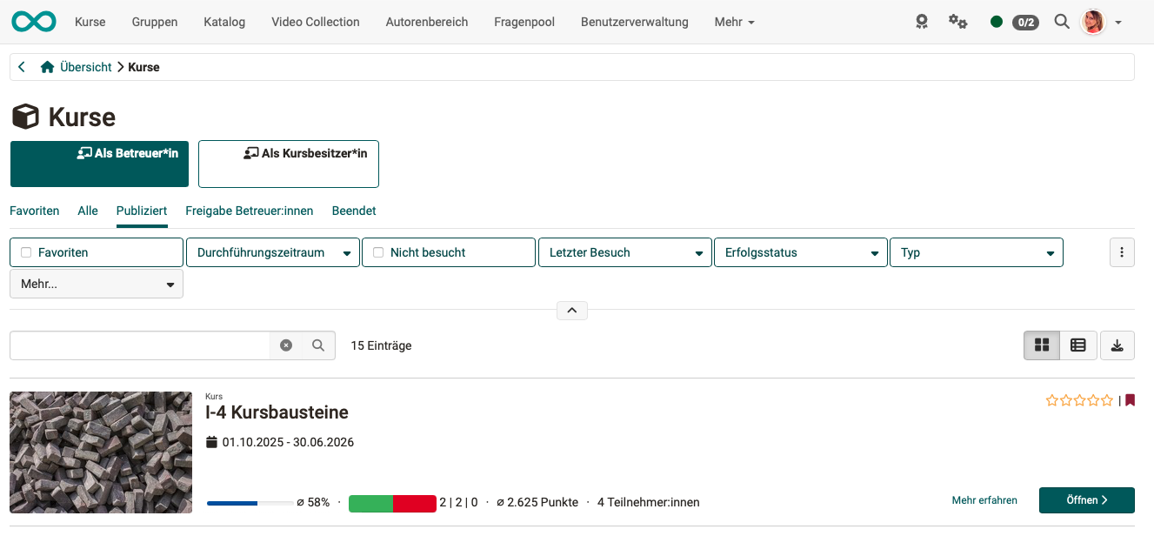
Task: Collapse the filter panel with the chevron
Action: click(571, 310)
